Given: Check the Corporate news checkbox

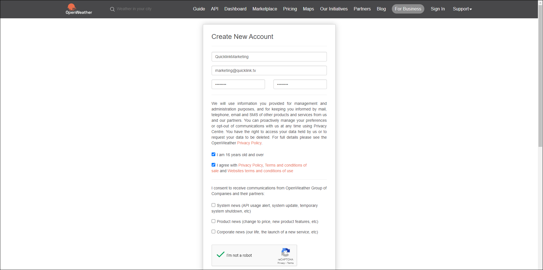Looking at the screenshot, I should tap(213, 232).
